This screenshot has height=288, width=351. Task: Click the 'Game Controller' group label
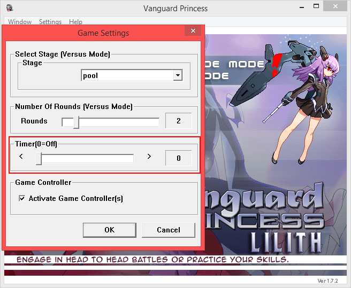tap(43, 182)
